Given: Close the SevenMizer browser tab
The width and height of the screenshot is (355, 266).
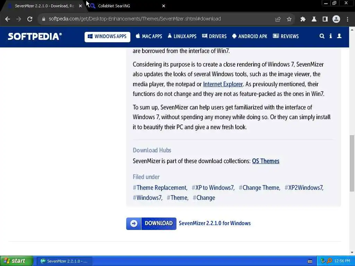Looking at the screenshot, I should click(80, 6).
